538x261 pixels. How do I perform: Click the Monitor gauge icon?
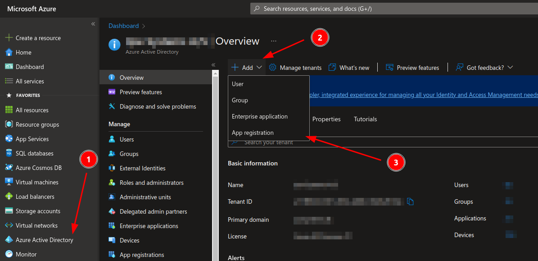click(9, 255)
